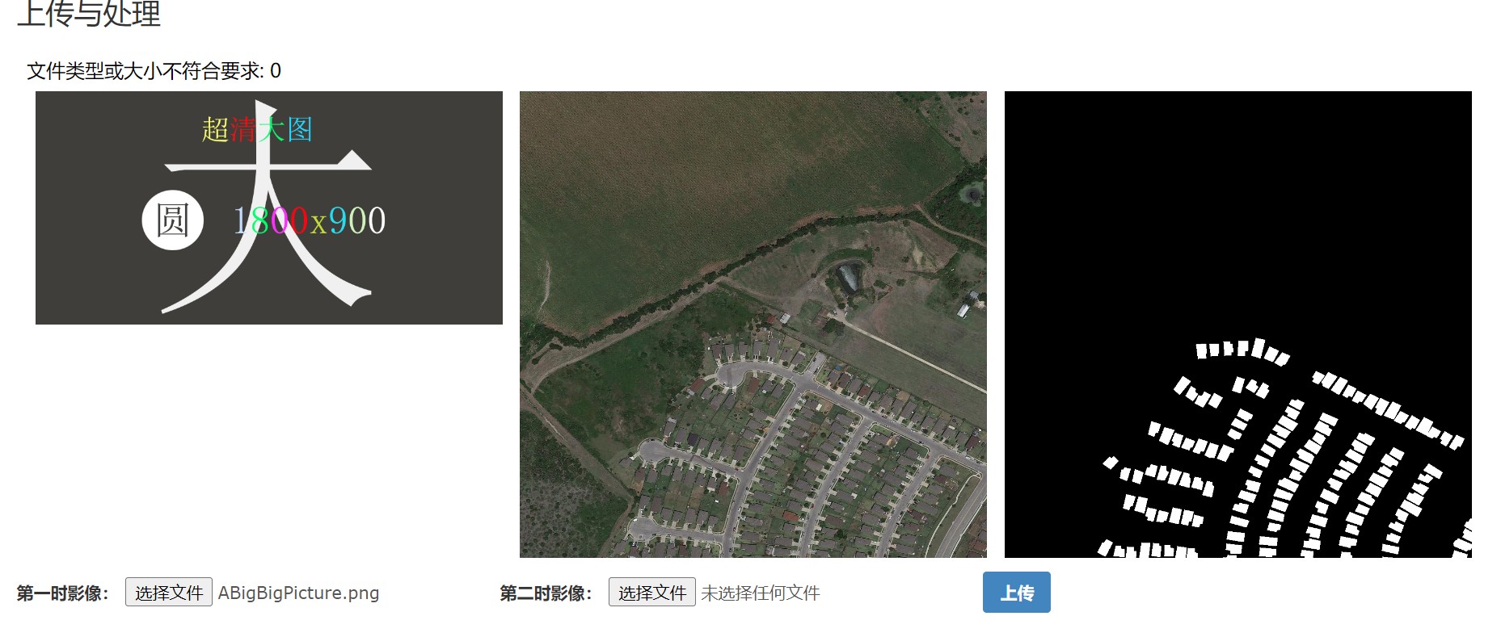Click the 选择文件 button for 第二时影像

(x=651, y=593)
